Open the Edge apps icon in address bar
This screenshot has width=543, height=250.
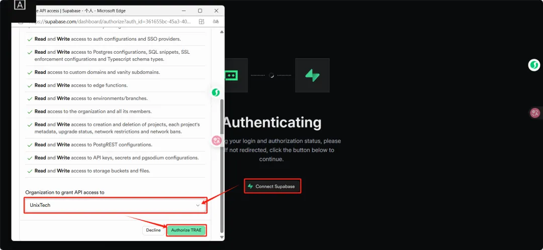click(202, 22)
